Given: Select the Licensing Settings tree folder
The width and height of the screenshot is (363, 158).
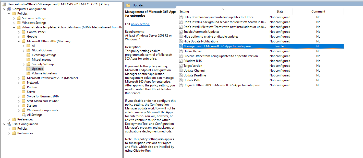Looking at the screenshot, I should [44, 55].
